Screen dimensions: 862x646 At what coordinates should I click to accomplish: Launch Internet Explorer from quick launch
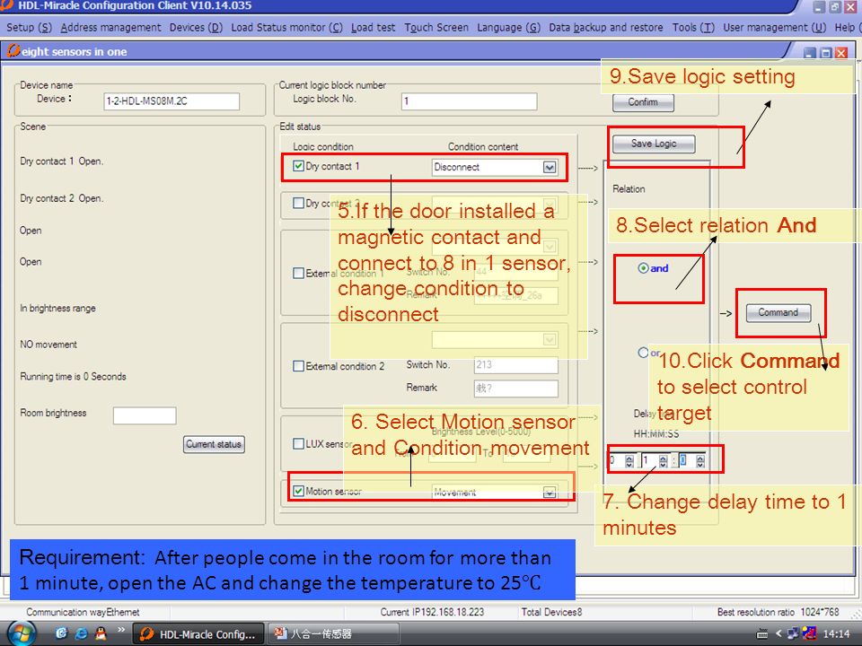(81, 633)
